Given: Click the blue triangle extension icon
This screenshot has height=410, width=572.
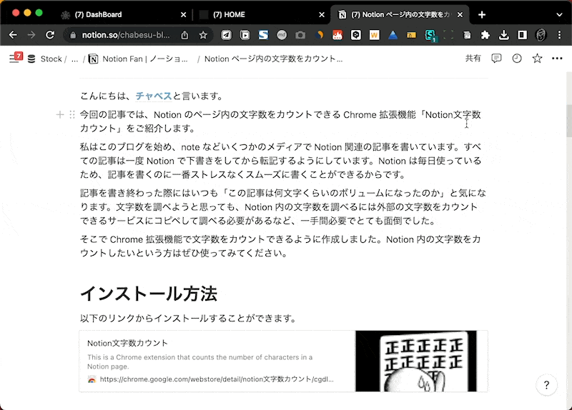Looking at the screenshot, I should pyautogui.click(x=393, y=35).
